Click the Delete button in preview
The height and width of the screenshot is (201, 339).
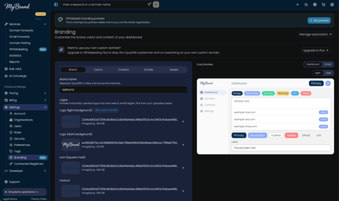click(291, 135)
